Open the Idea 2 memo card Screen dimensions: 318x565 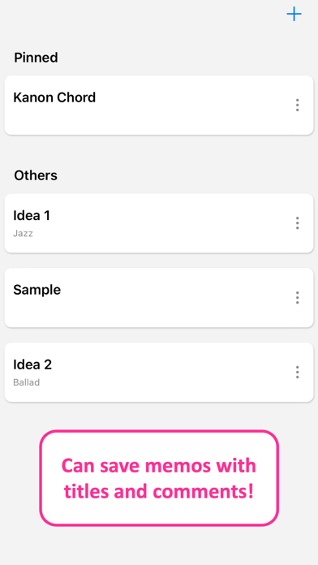click(159, 373)
